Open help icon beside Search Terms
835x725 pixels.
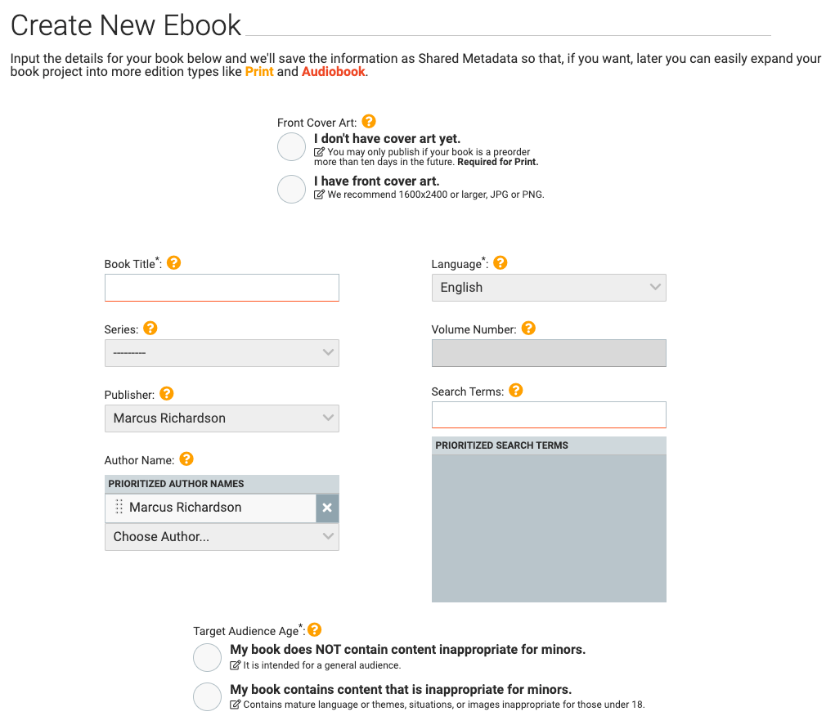click(516, 391)
